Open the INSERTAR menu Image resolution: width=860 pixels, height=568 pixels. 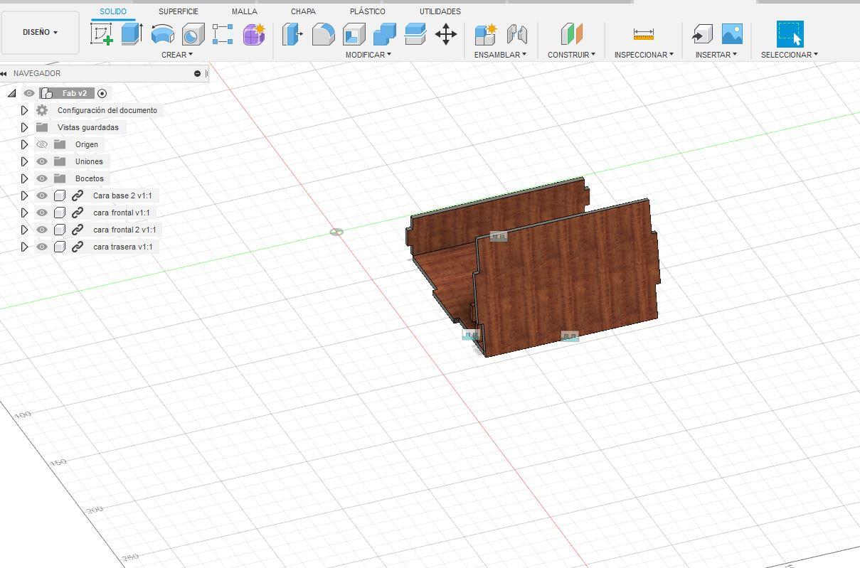pyautogui.click(x=716, y=55)
